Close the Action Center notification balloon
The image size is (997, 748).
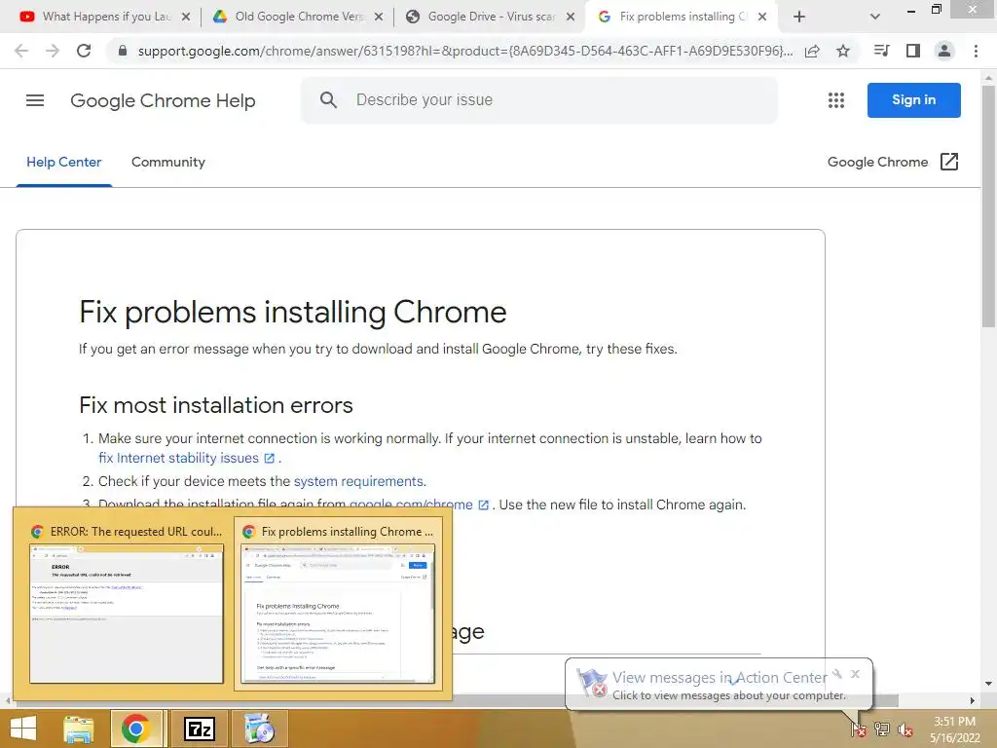[855, 674]
